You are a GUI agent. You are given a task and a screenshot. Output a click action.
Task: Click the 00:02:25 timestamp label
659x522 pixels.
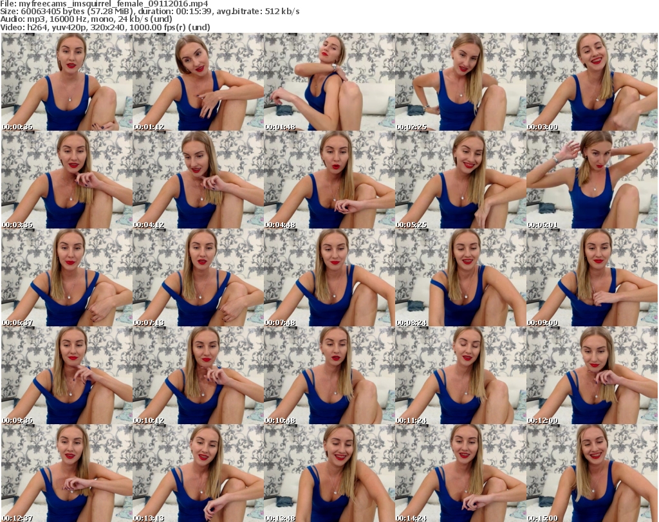coord(411,127)
